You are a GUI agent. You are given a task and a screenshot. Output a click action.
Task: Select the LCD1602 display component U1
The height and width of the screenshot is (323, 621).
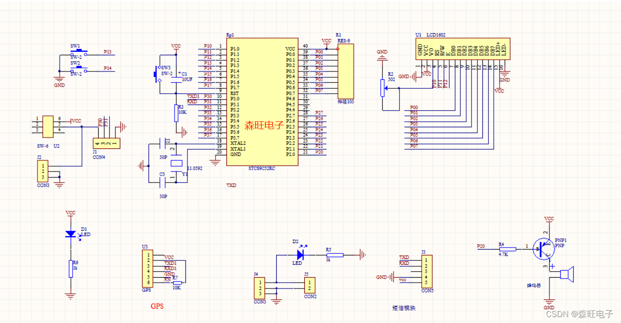[x=463, y=49]
